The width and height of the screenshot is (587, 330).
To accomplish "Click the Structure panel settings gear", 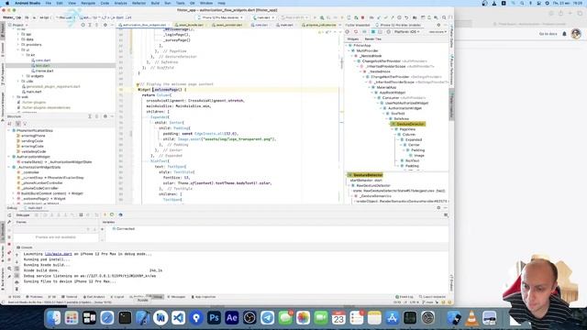I will (105, 116).
